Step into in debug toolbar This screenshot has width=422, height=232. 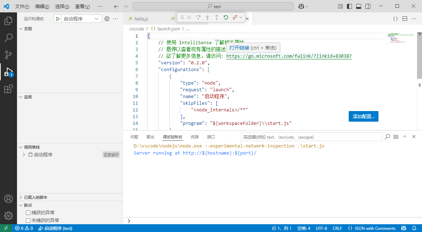[x=207, y=17]
